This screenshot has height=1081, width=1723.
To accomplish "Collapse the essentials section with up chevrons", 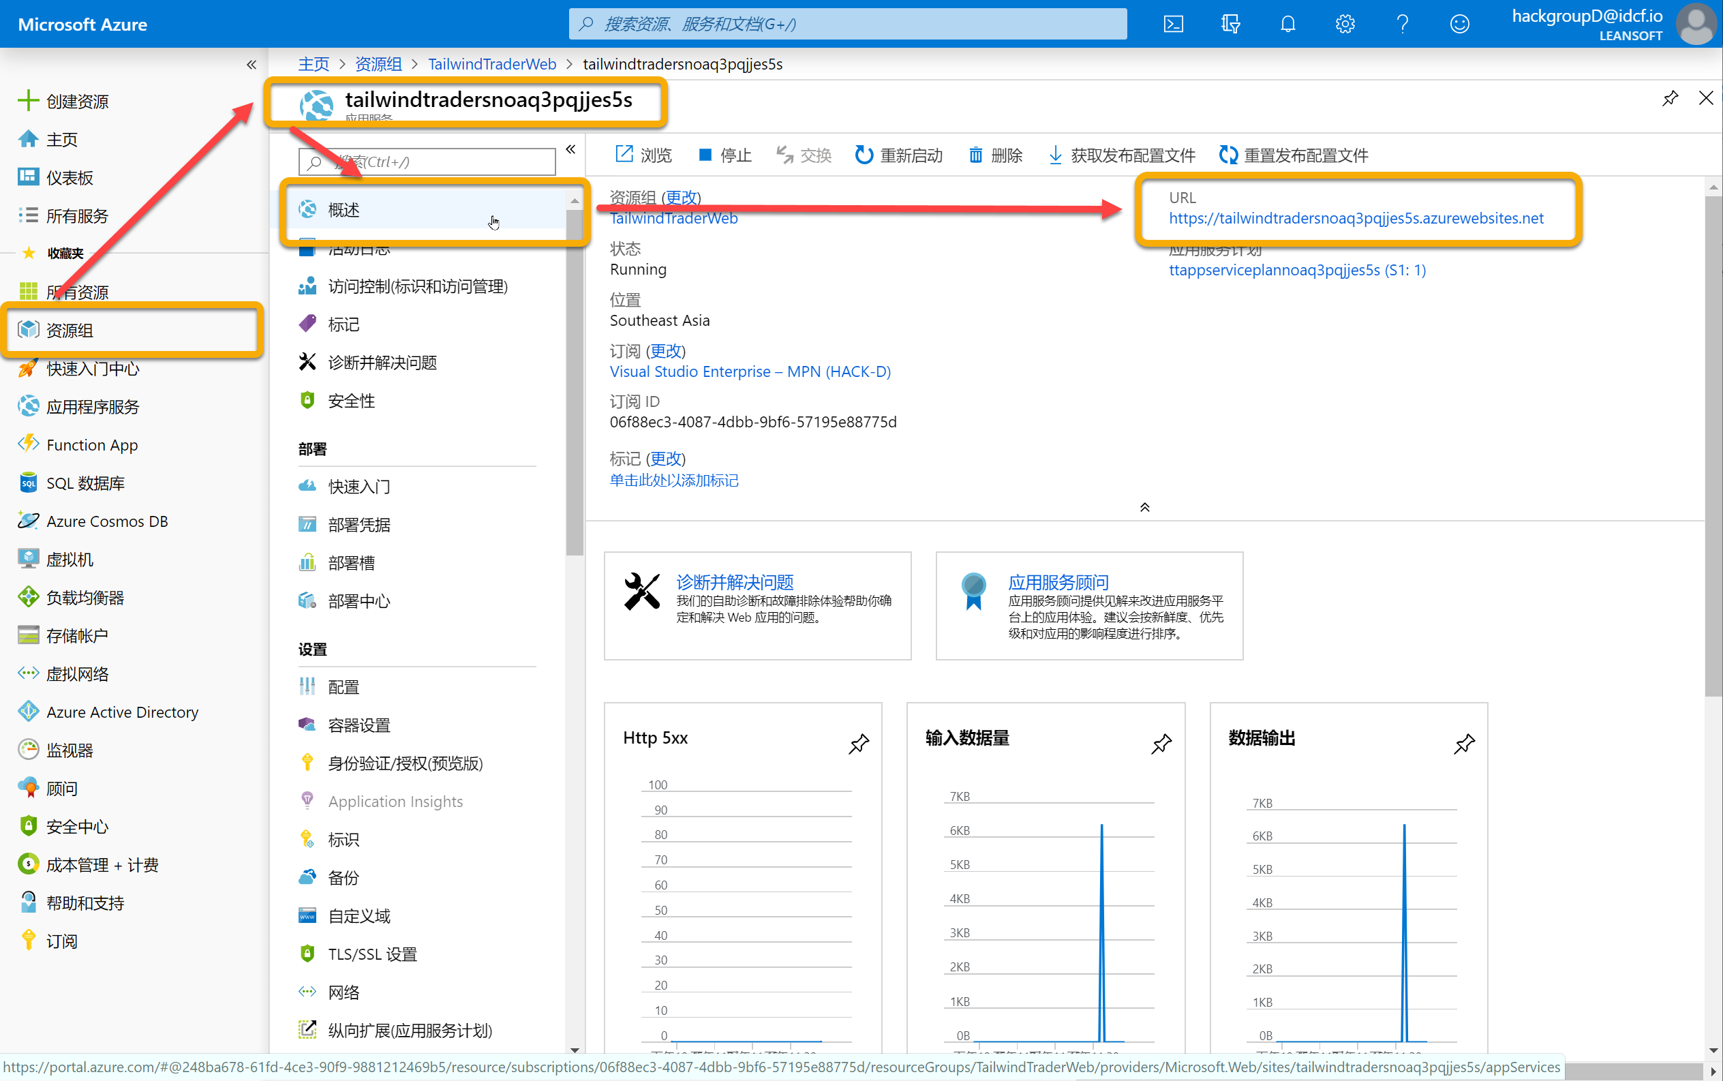I will (1144, 508).
